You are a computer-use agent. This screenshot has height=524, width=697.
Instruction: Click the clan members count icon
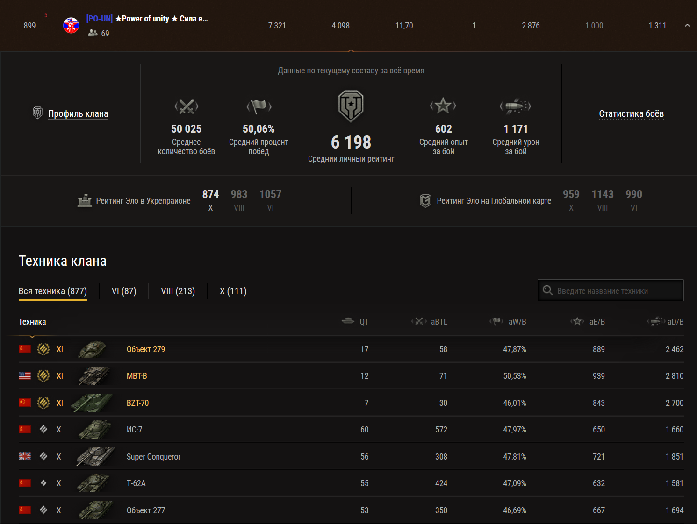pyautogui.click(x=93, y=33)
